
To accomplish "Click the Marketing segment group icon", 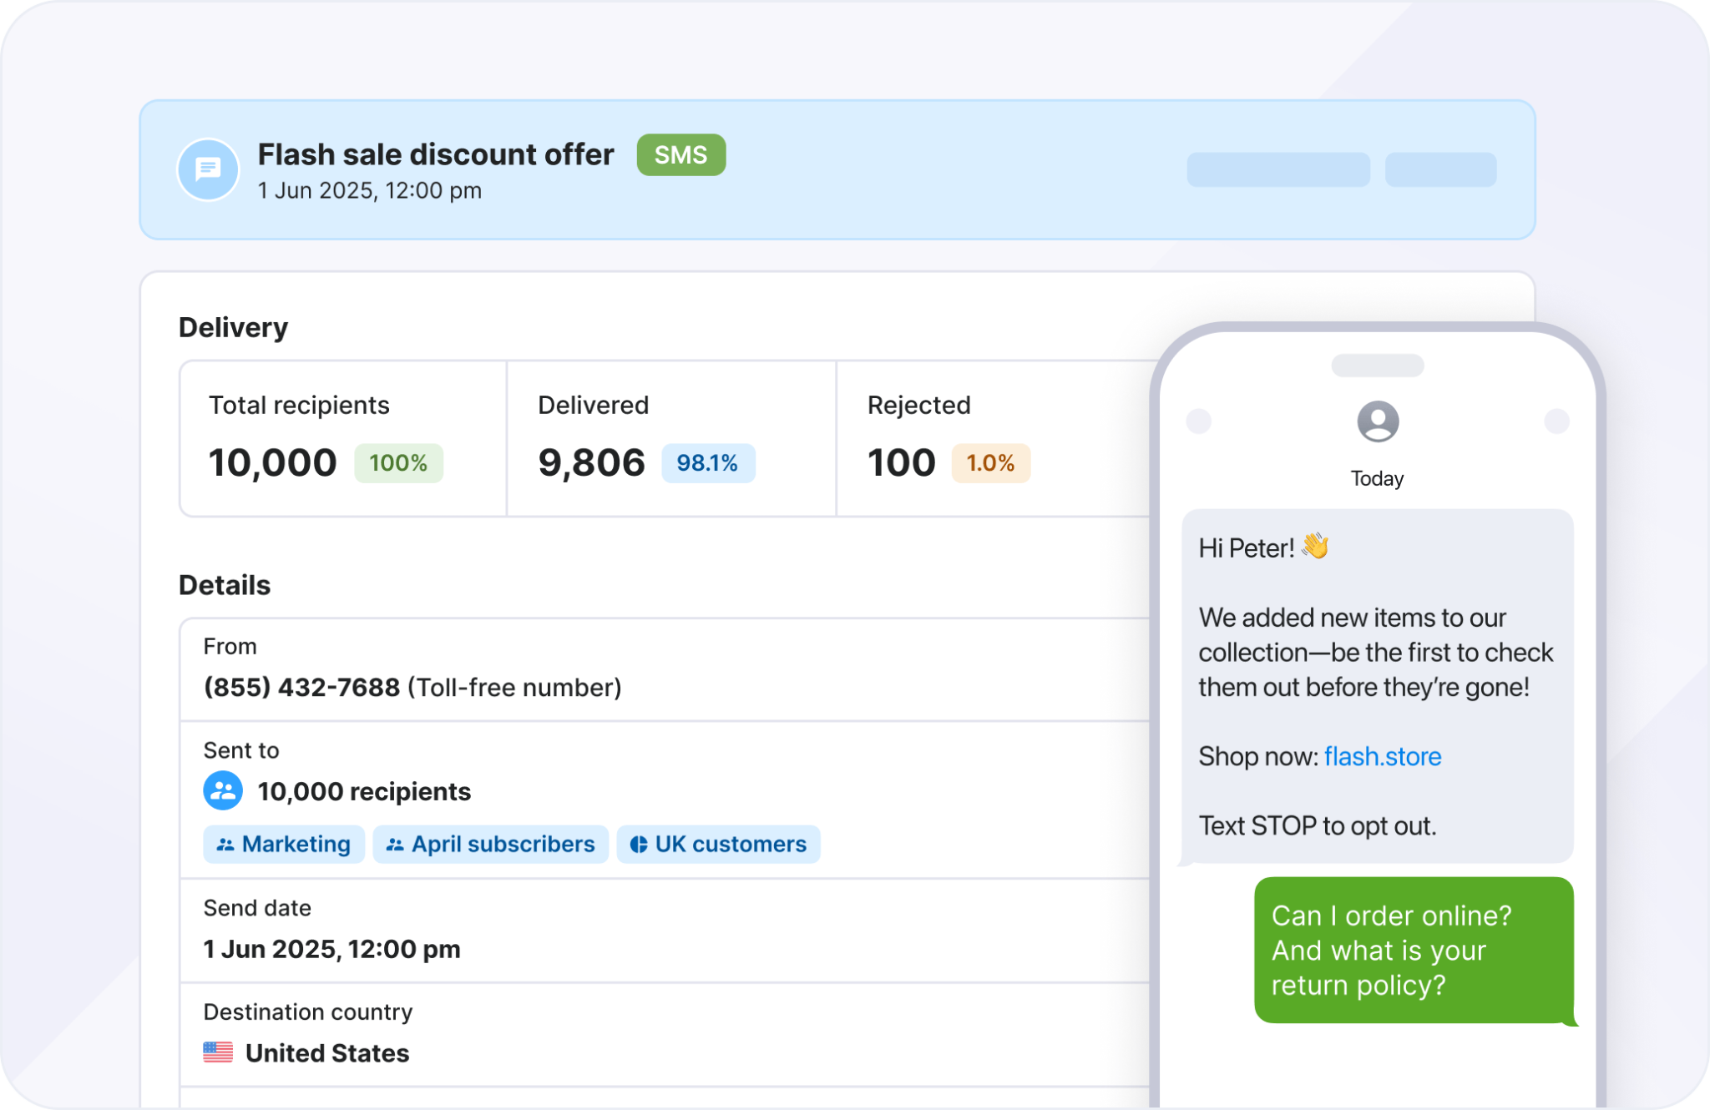I will [225, 844].
